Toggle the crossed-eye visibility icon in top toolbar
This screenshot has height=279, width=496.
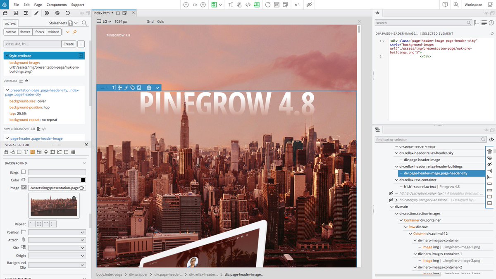pos(310,5)
